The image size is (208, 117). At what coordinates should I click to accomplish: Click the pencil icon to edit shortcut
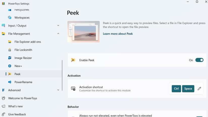pyautogui.click(x=199, y=89)
